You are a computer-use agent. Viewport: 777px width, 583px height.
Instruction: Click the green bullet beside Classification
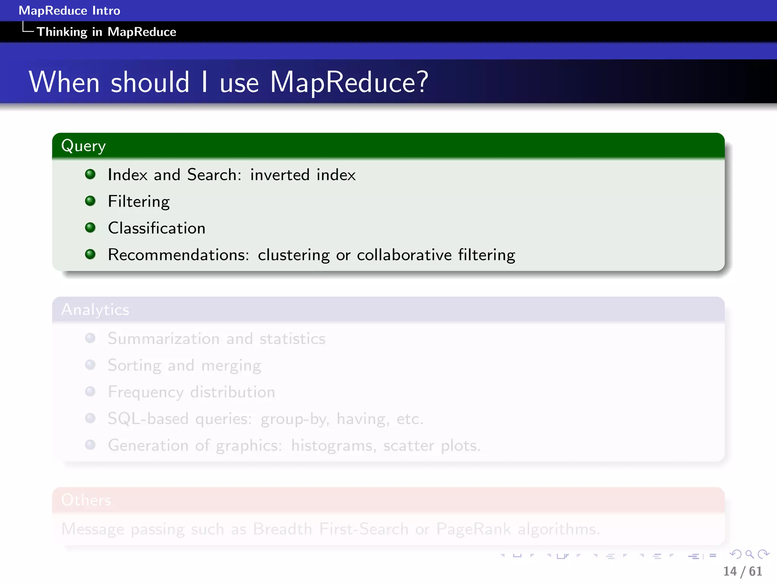pyautogui.click(x=90, y=227)
